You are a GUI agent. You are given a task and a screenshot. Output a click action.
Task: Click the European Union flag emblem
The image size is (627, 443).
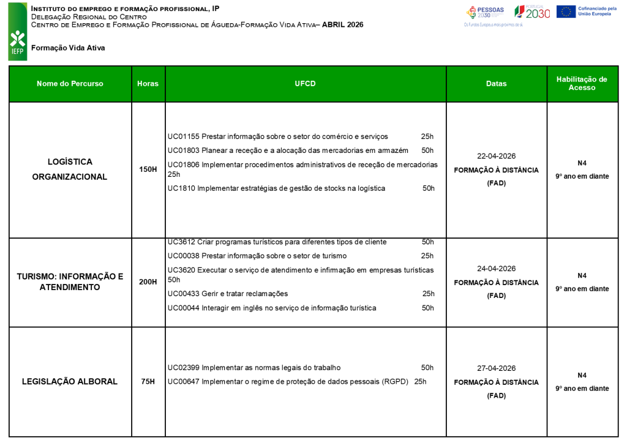(x=566, y=12)
